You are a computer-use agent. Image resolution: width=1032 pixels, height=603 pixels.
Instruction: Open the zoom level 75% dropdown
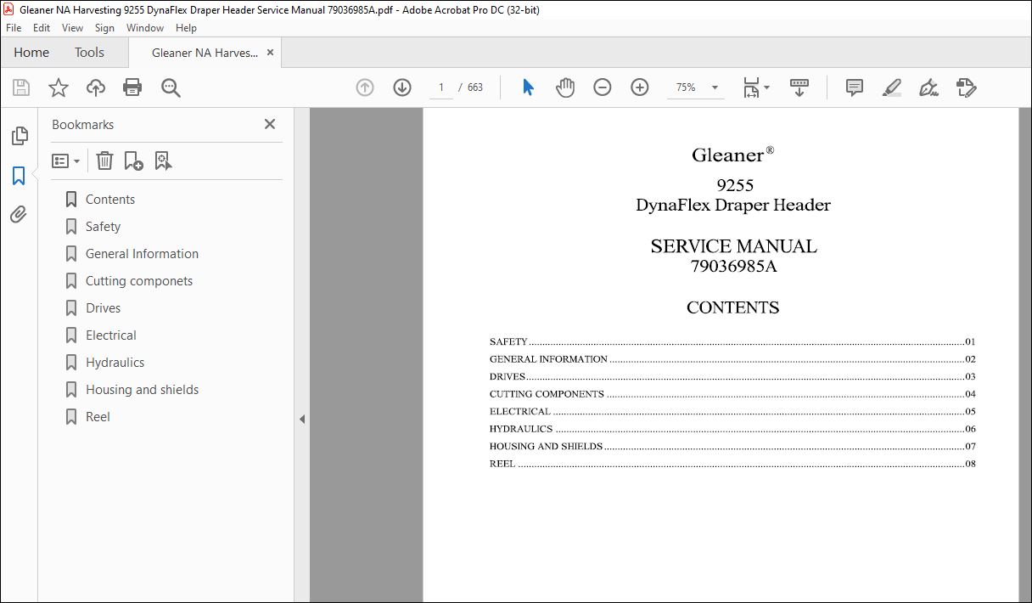pyautogui.click(x=696, y=87)
